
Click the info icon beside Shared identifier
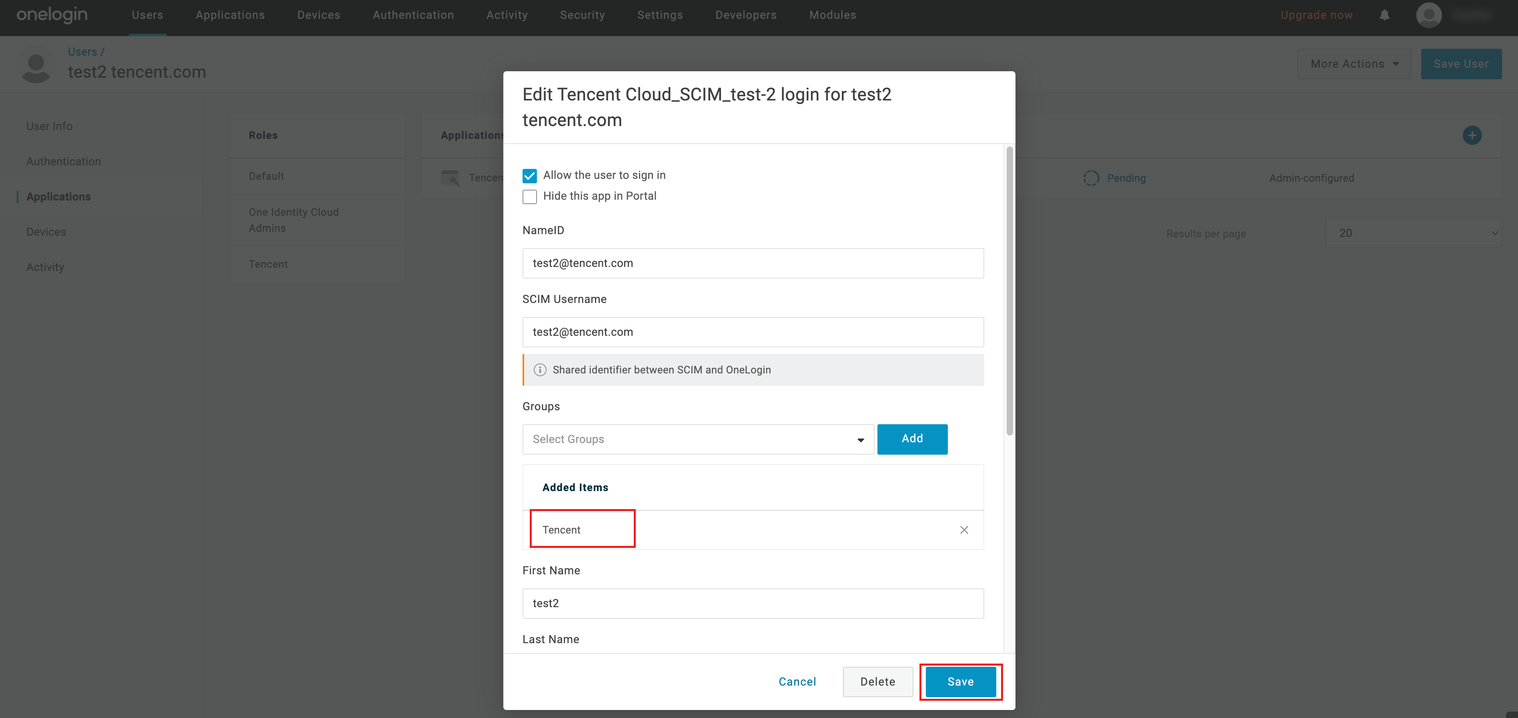point(539,370)
